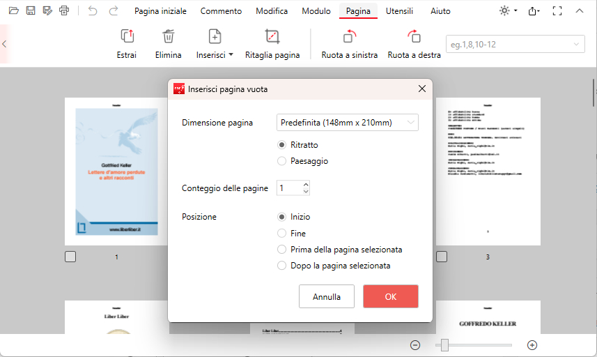Screen dimensions: 597x357
Task: Select the Inizio position option
Action: coord(294,217)
